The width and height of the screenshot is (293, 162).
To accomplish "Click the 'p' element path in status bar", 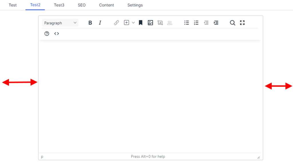I will coord(42,157).
